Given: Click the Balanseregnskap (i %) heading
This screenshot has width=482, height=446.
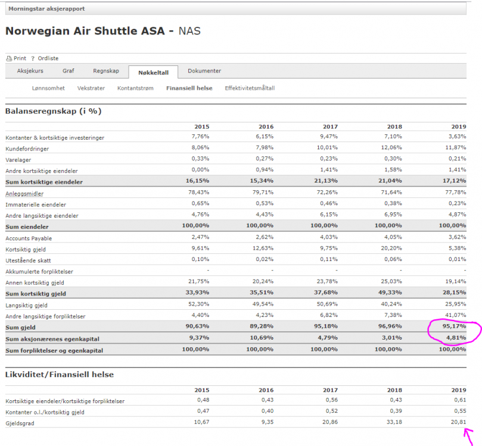Looking at the screenshot, I should [x=53, y=111].
